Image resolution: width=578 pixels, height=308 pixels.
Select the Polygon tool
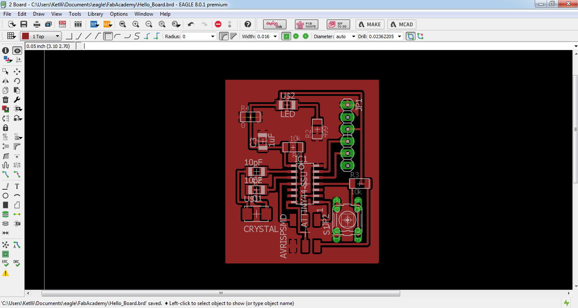pyautogui.click(x=17, y=205)
